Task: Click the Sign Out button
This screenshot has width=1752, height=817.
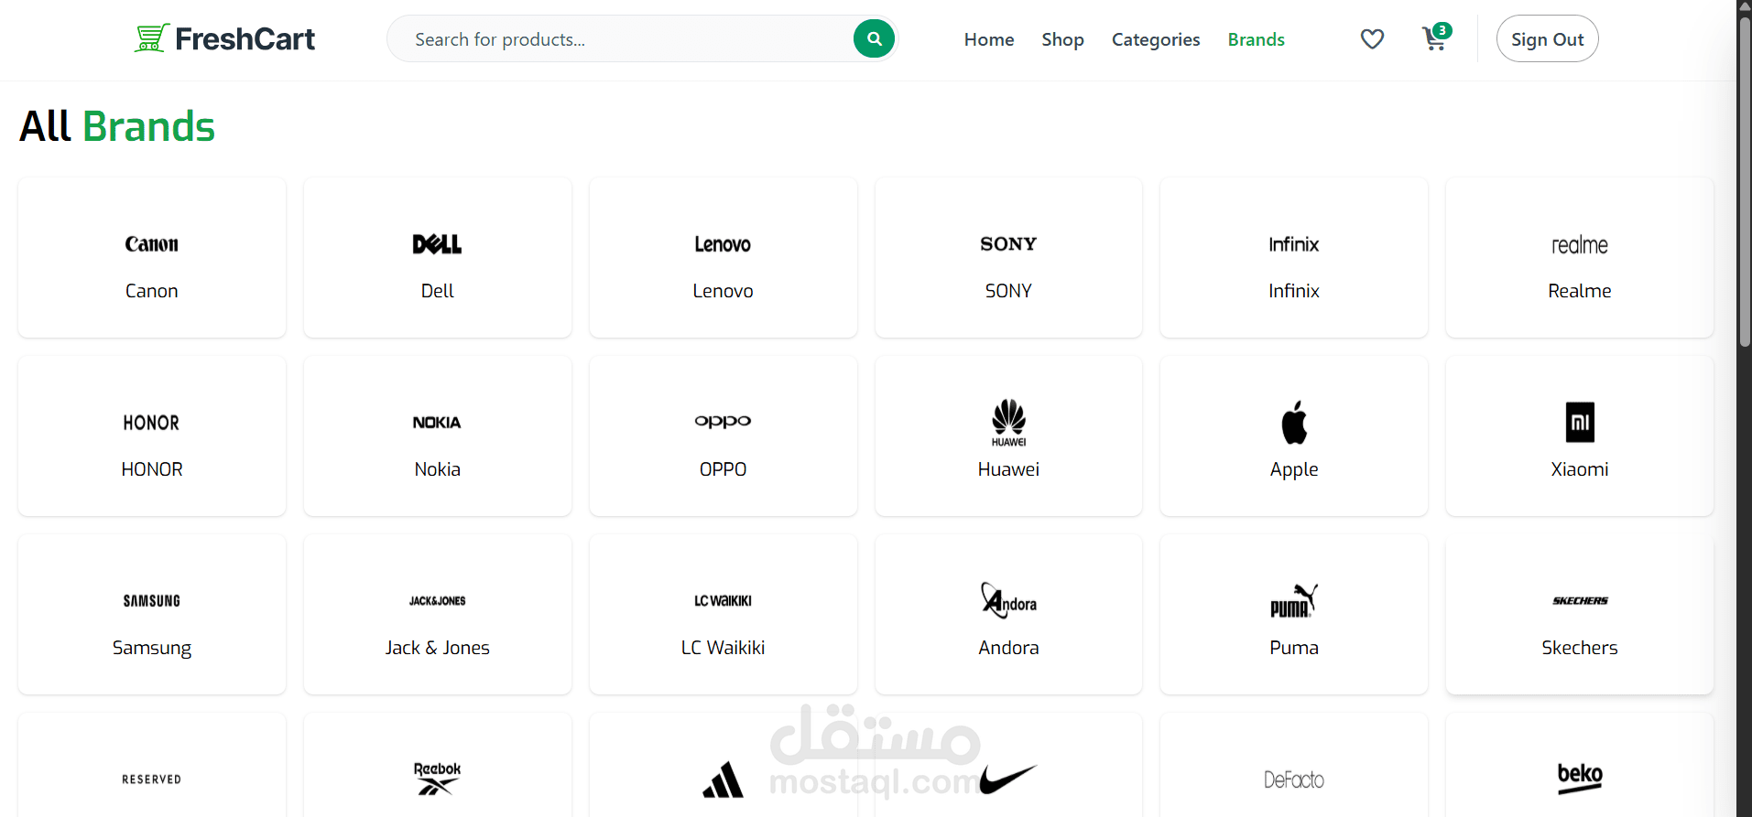Action: click(x=1547, y=38)
